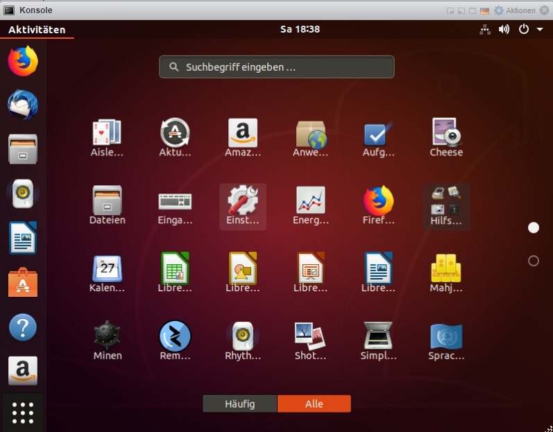Open the Mahjongg game
Screen dimensions: 553x432
[446, 273]
